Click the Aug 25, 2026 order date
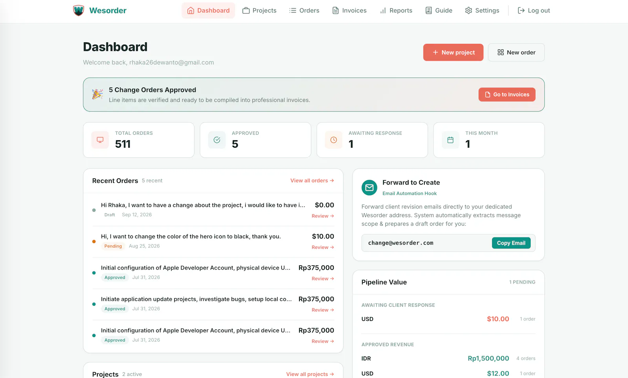 (144, 246)
